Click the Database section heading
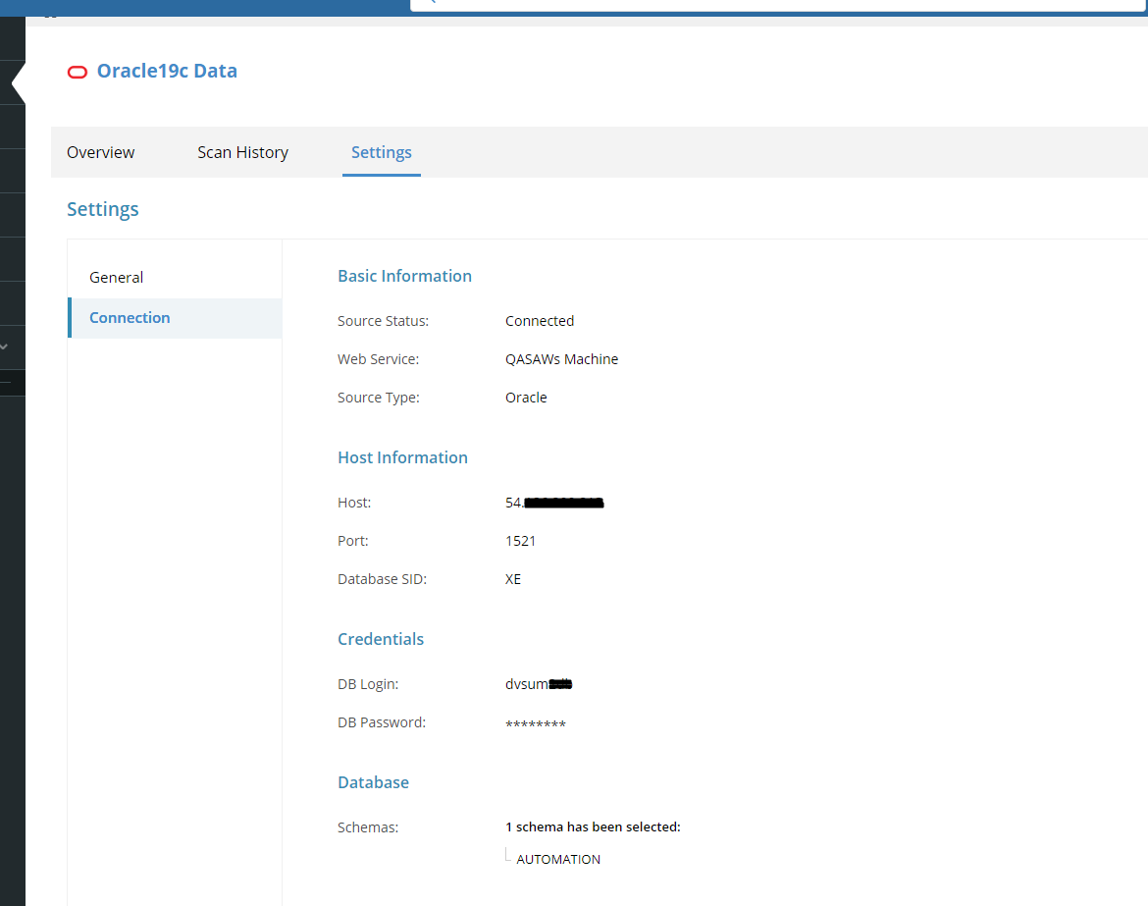 [374, 783]
